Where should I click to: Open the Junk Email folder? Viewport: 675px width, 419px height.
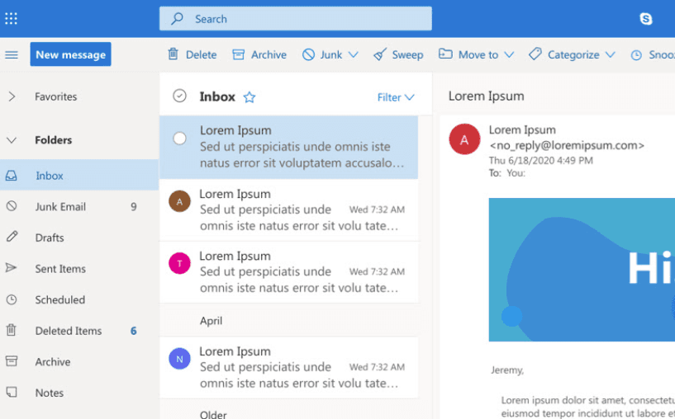coord(60,207)
